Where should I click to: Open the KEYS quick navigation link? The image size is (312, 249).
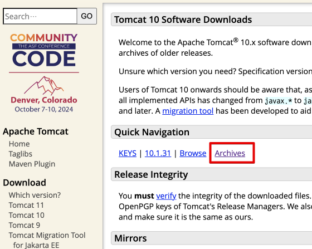(x=128, y=153)
